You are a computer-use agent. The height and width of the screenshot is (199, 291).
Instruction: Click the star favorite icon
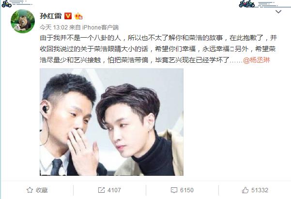pyautogui.click(x=30, y=190)
